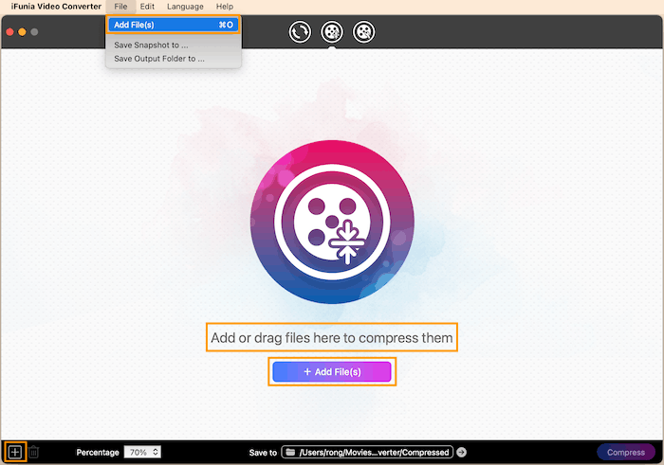Click the folder icon in Save to field
The height and width of the screenshot is (465, 664).
click(x=291, y=453)
